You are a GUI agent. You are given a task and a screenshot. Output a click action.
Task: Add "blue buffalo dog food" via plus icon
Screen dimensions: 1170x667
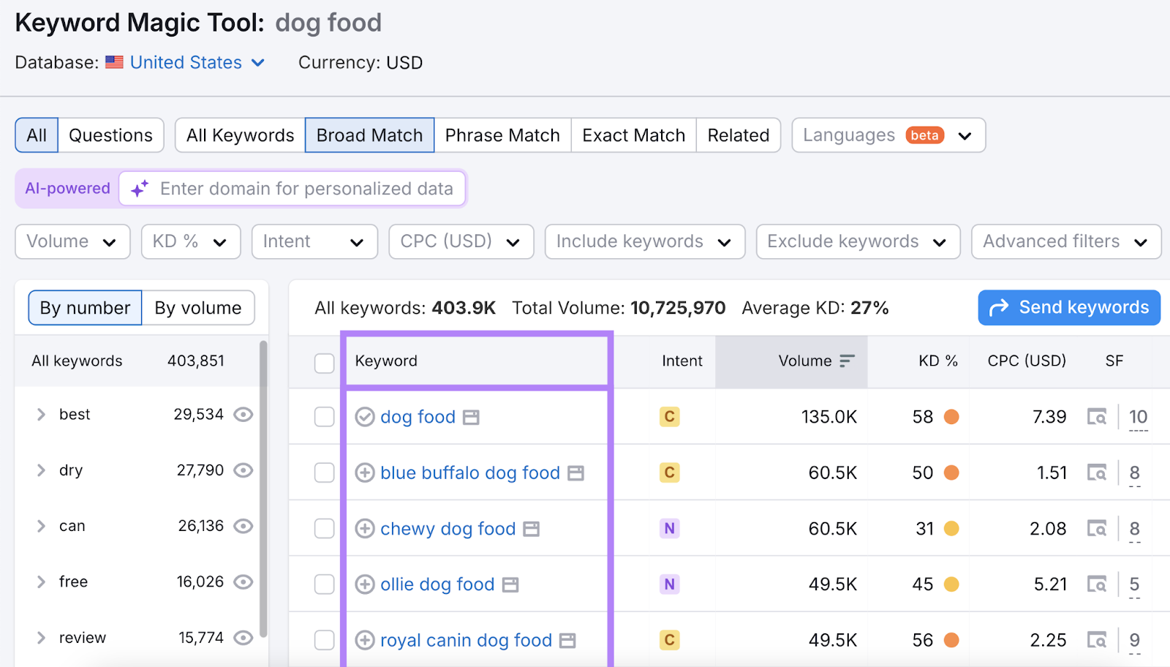pyautogui.click(x=366, y=472)
